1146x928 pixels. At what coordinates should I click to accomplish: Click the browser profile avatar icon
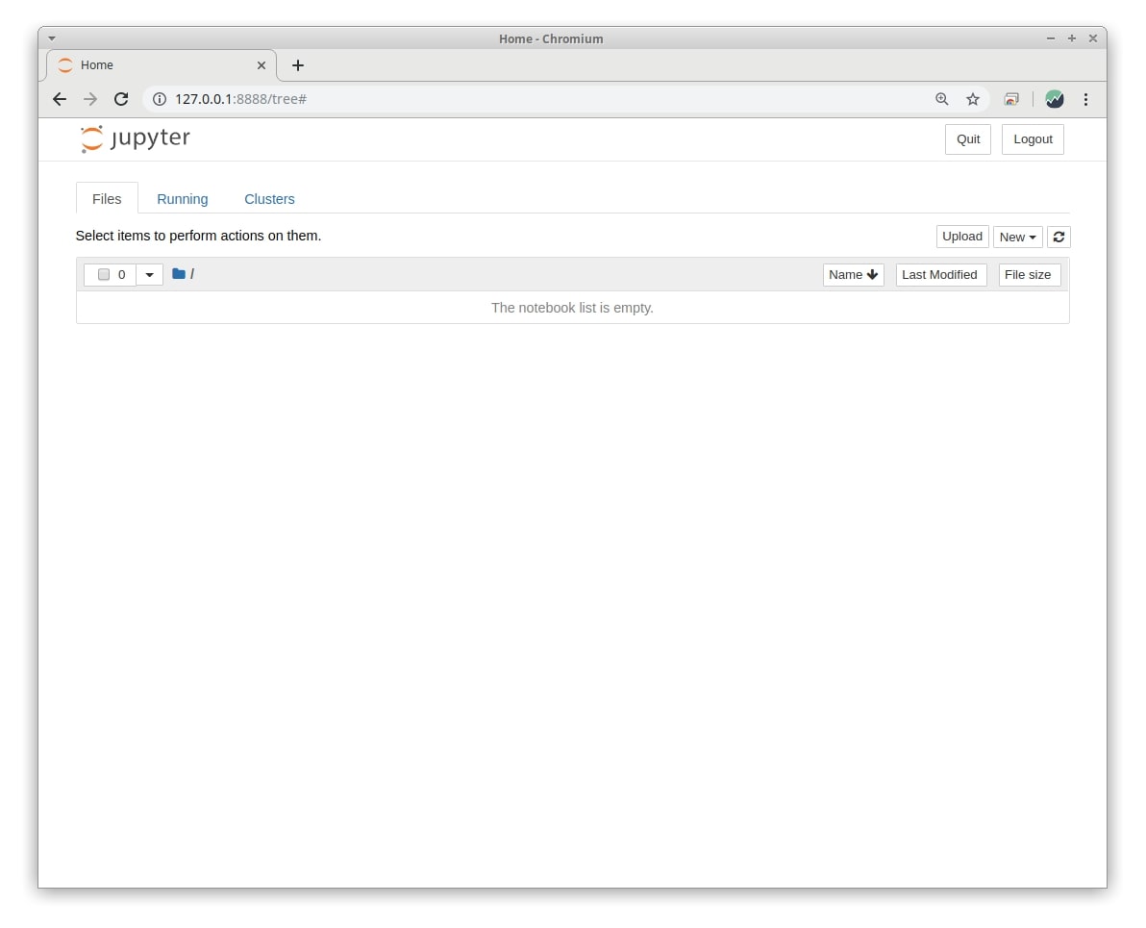click(x=1055, y=99)
